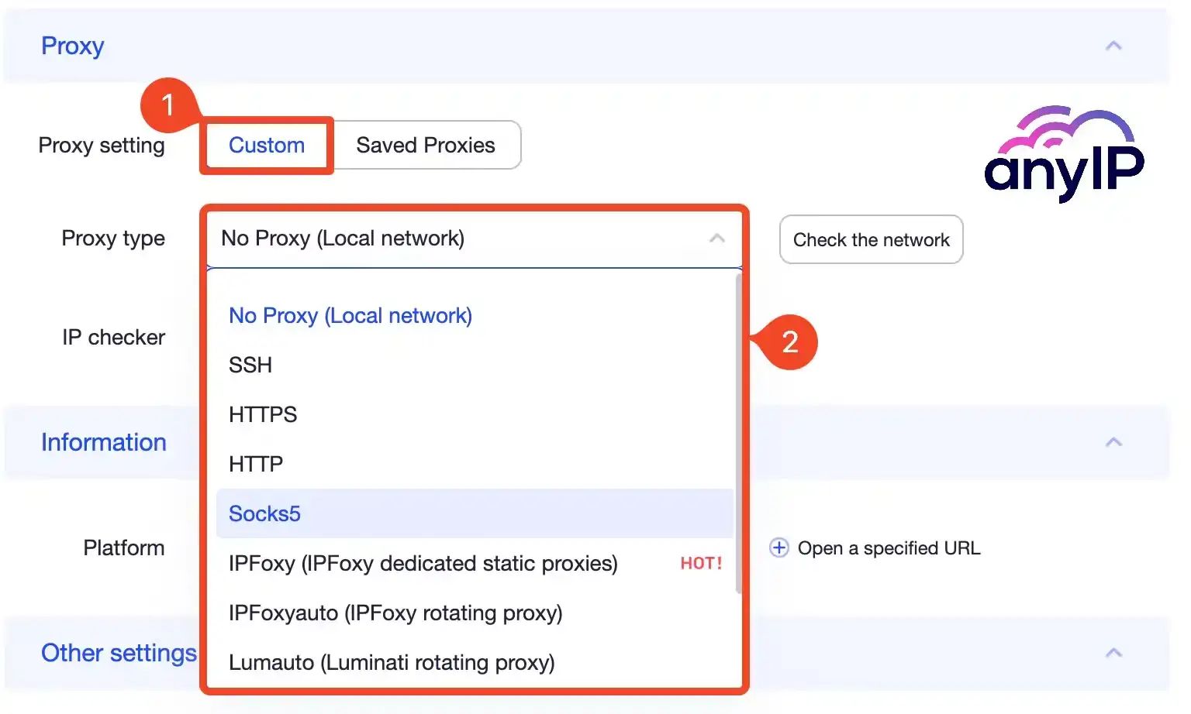Select SSH as the proxy type
This screenshot has width=1191, height=714.
(250, 365)
